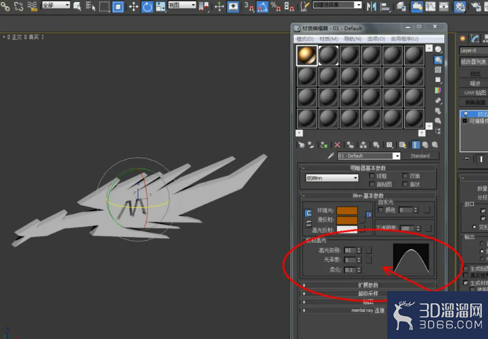Click the Use Pivot Point Center icon
This screenshot has width=488, height=339.
[x=204, y=6]
